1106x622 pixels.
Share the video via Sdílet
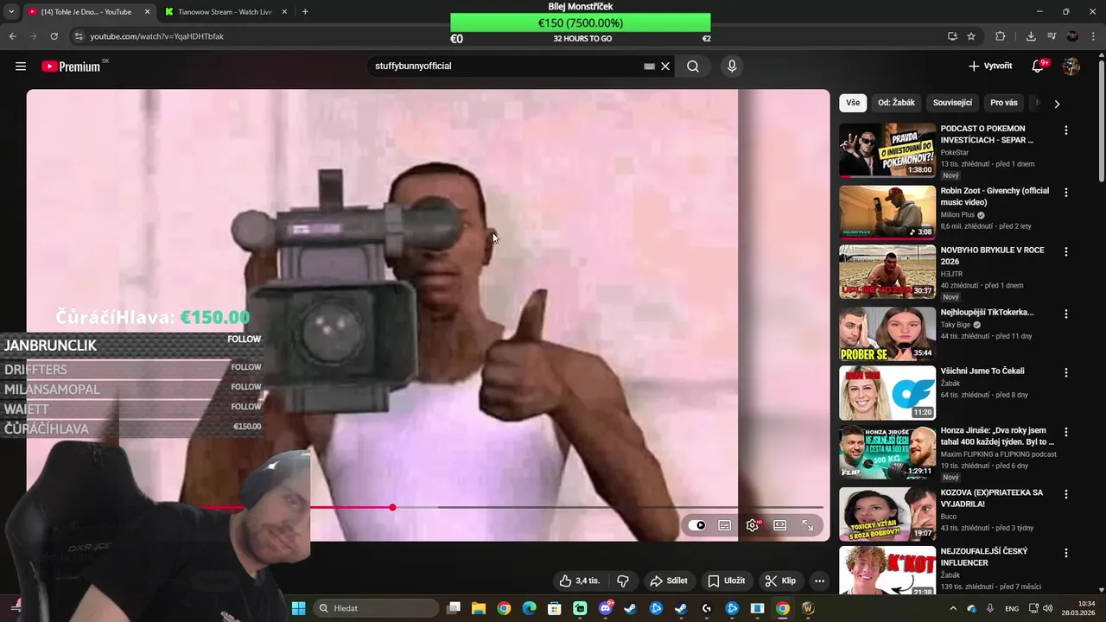click(x=669, y=581)
